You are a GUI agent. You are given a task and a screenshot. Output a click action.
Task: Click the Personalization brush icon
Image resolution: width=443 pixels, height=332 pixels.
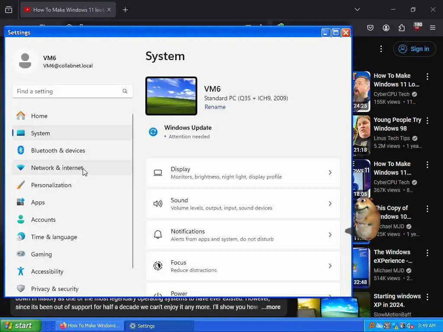[x=21, y=185]
